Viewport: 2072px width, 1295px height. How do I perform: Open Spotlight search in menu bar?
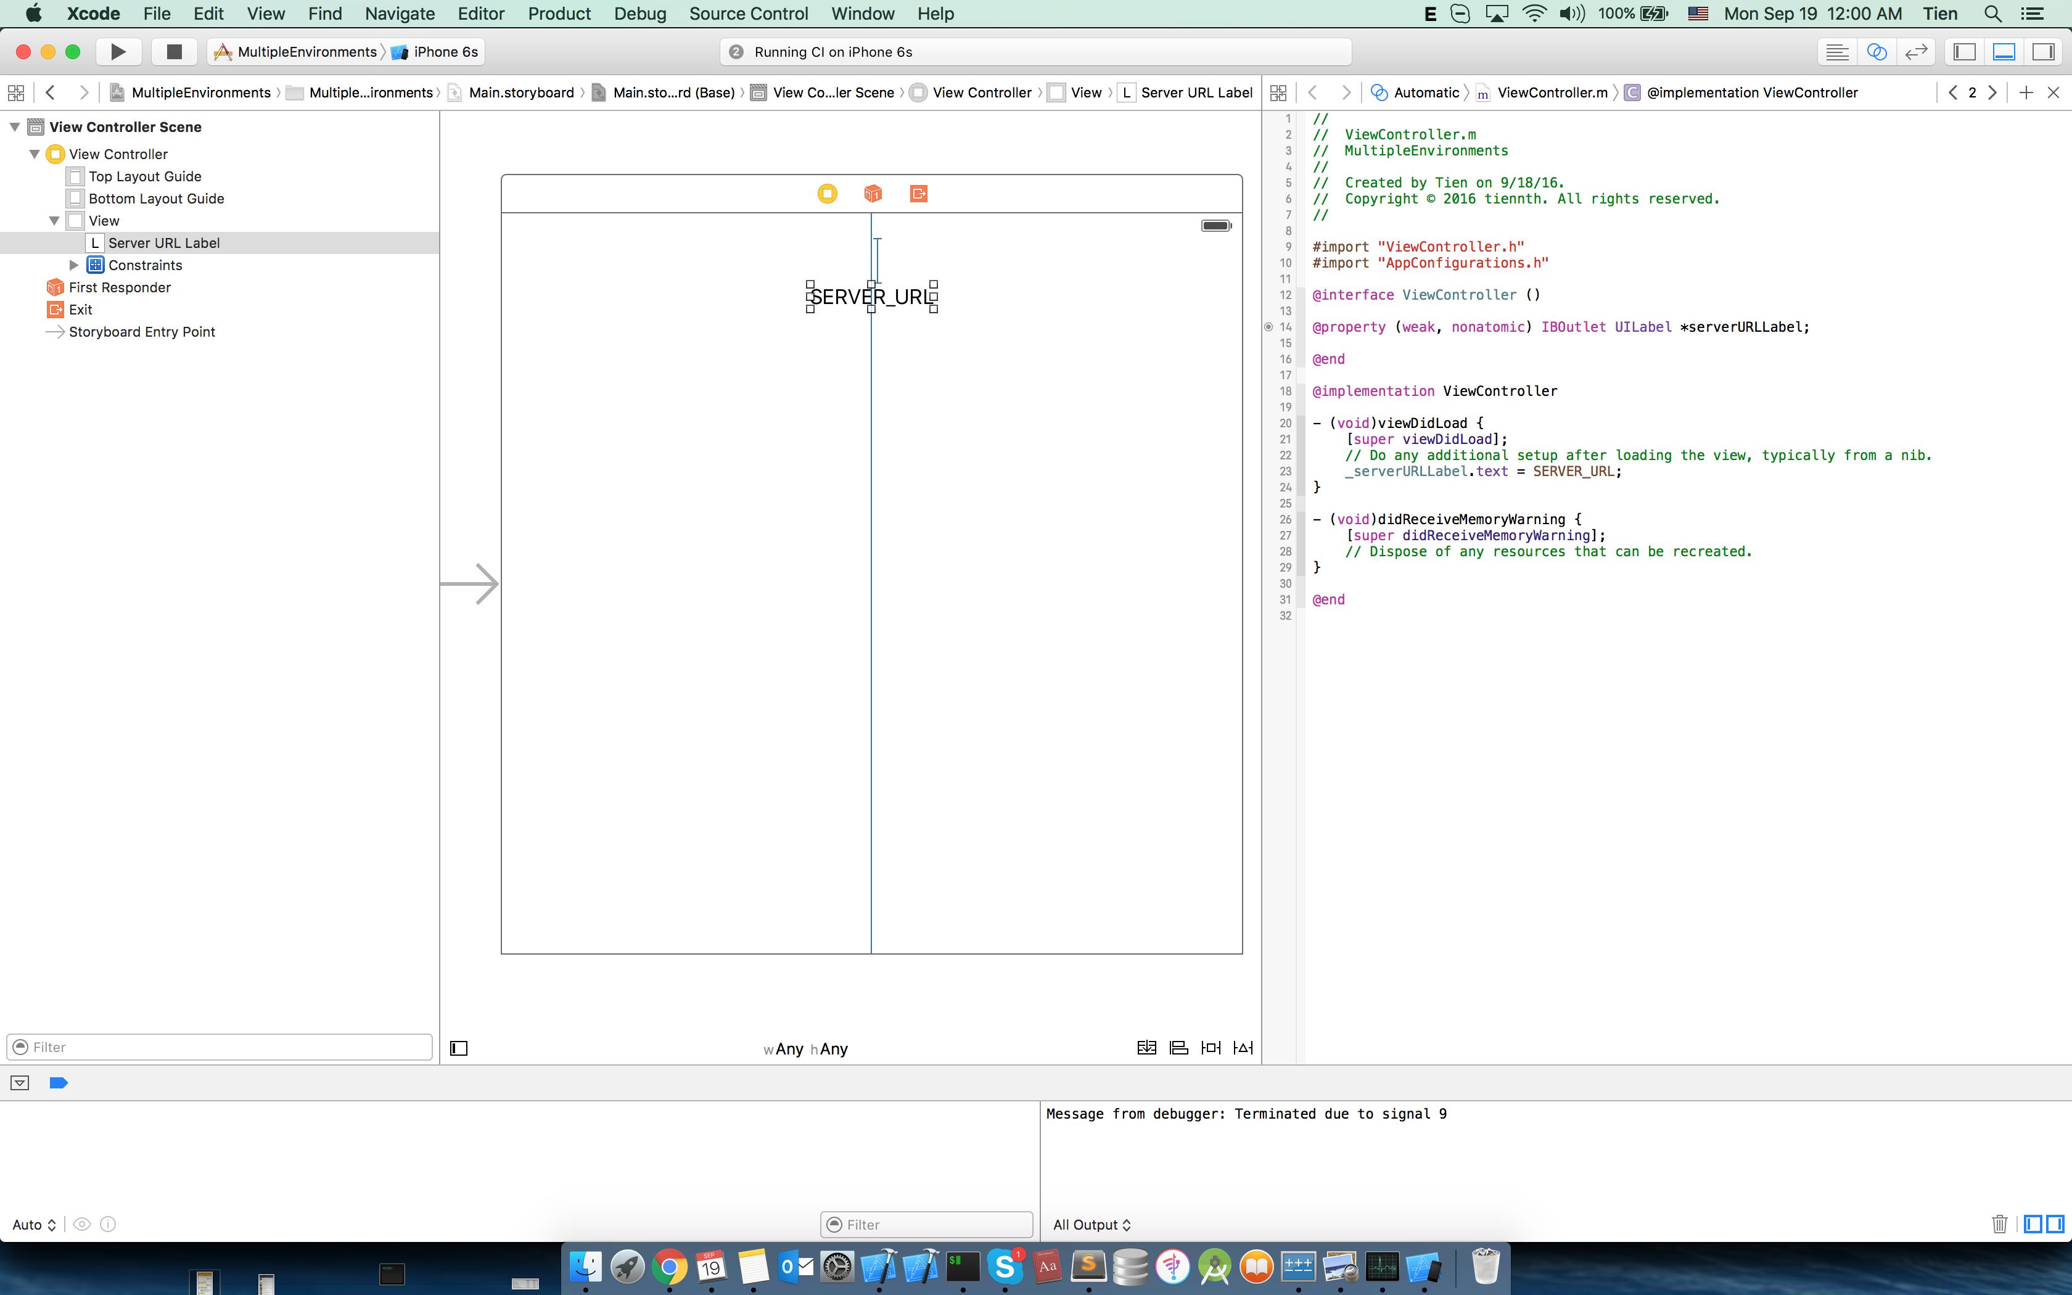click(x=1992, y=14)
